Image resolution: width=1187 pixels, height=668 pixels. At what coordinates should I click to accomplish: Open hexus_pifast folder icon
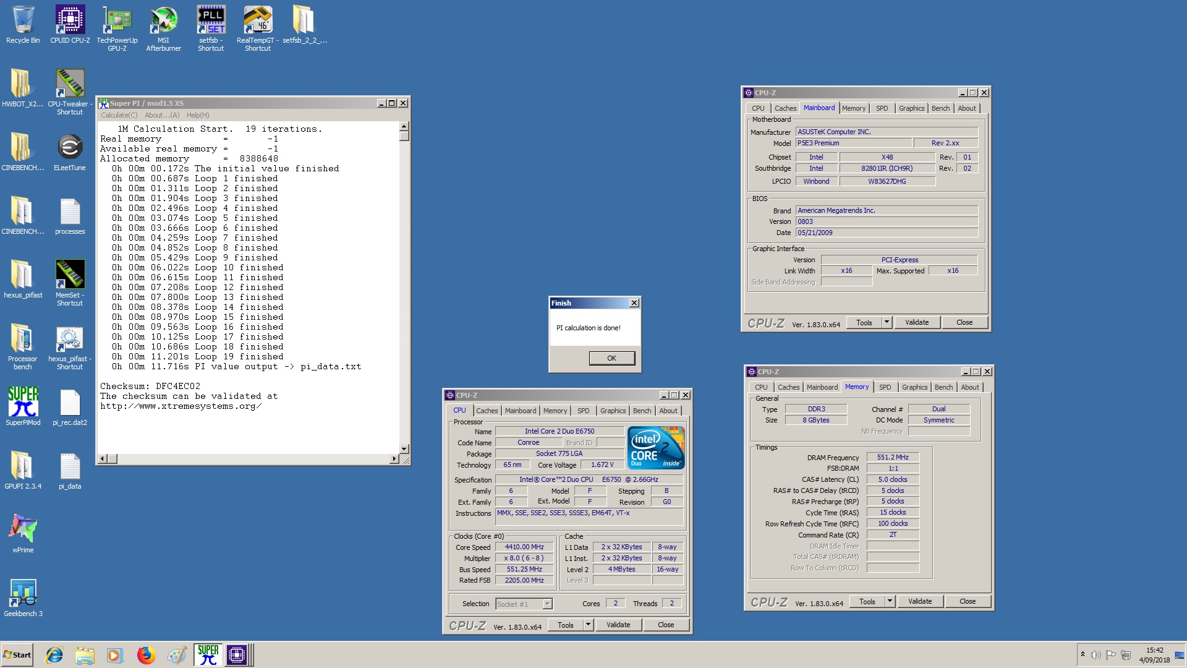click(23, 280)
